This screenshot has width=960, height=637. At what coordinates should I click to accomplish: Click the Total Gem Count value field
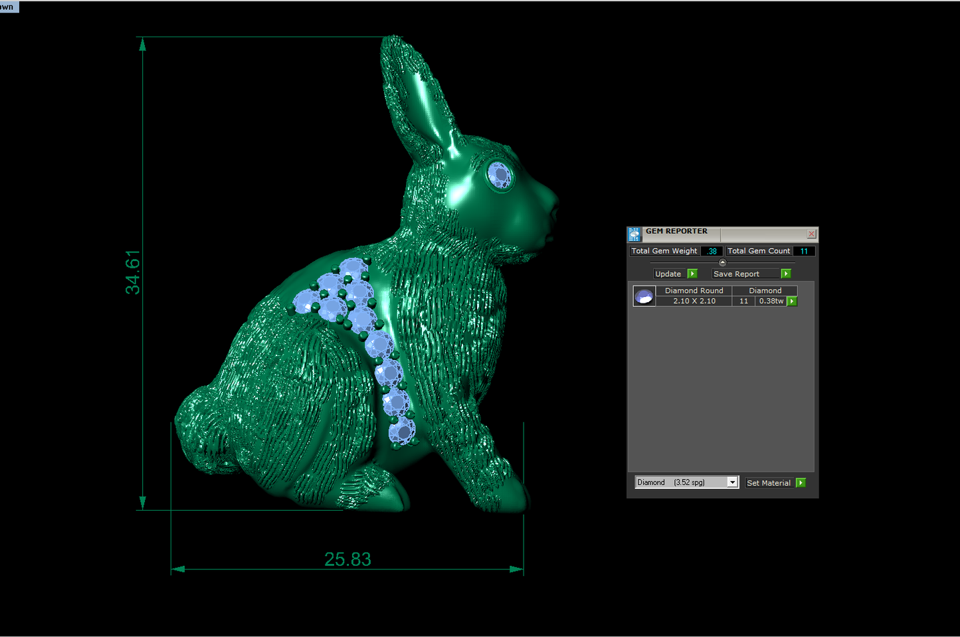click(x=804, y=251)
